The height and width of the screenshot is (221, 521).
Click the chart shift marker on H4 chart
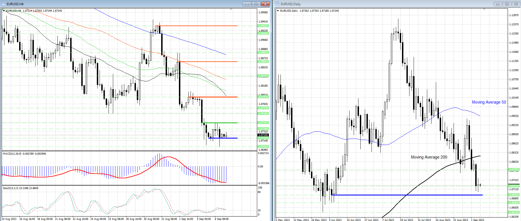click(231, 9)
